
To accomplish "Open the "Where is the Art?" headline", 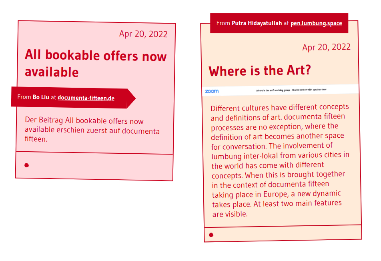I will pyautogui.click(x=260, y=71).
